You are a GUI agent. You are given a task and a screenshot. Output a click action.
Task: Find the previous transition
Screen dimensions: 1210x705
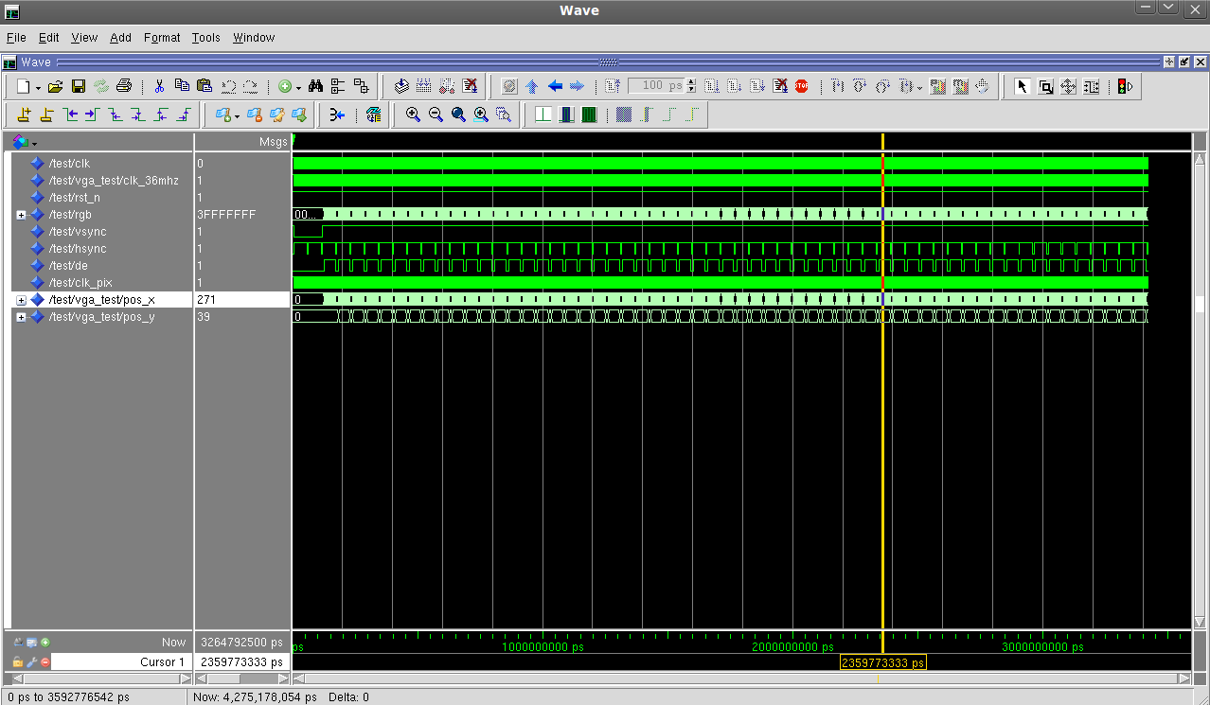71,115
